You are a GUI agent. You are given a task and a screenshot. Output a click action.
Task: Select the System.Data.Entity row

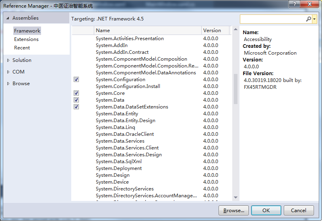click(152, 114)
